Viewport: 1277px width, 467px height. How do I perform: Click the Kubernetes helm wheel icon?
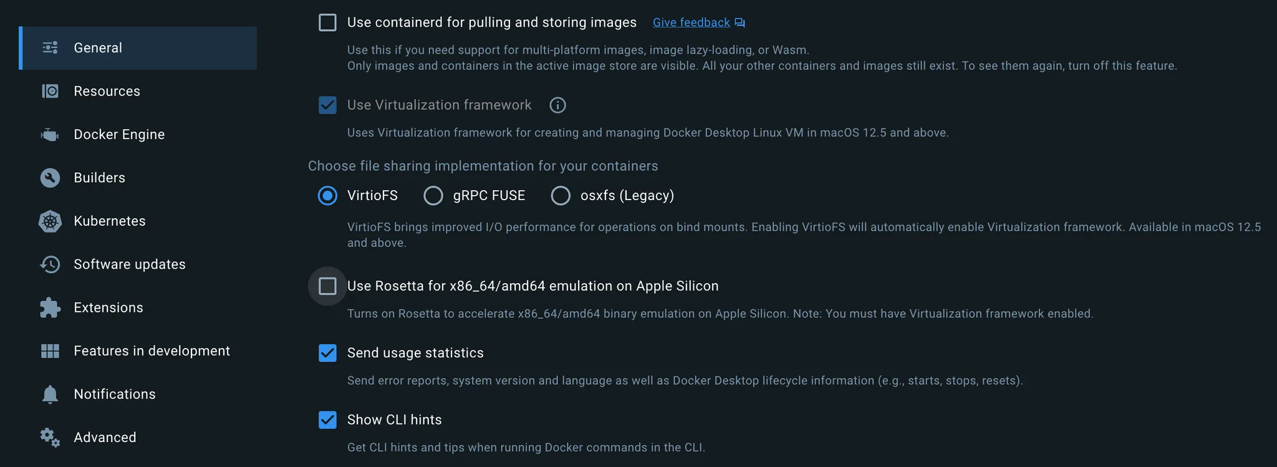50,221
